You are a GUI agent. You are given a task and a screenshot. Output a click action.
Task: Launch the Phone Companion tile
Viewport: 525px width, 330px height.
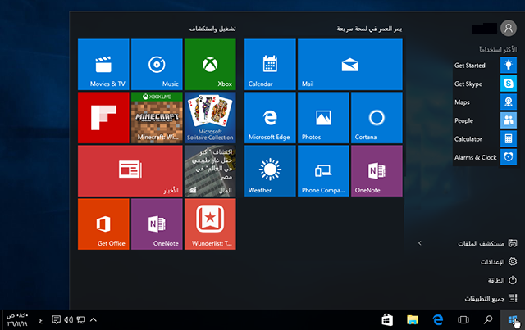[323, 171]
